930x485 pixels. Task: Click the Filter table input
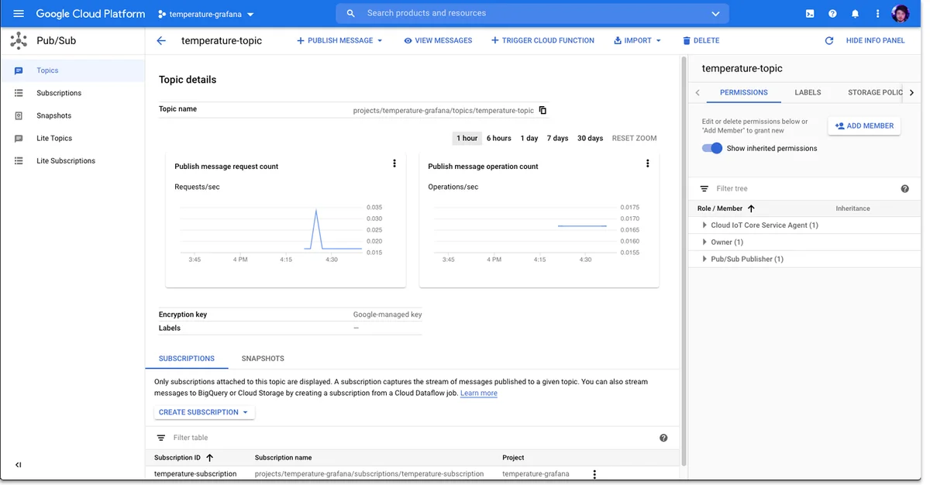[x=411, y=438]
